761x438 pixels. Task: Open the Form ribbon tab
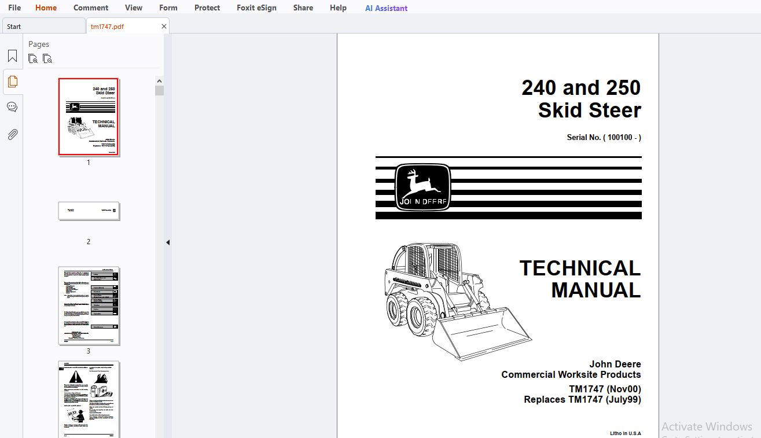(168, 8)
